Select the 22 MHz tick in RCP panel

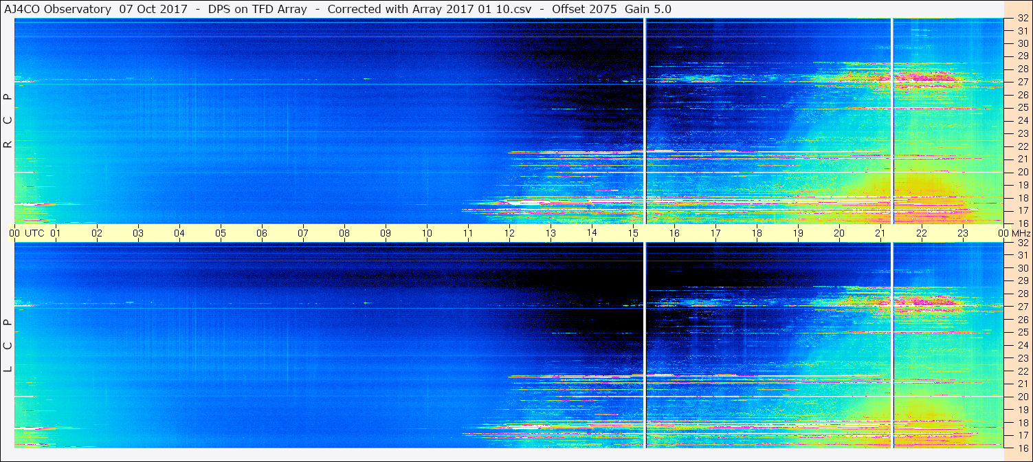coord(1023,146)
